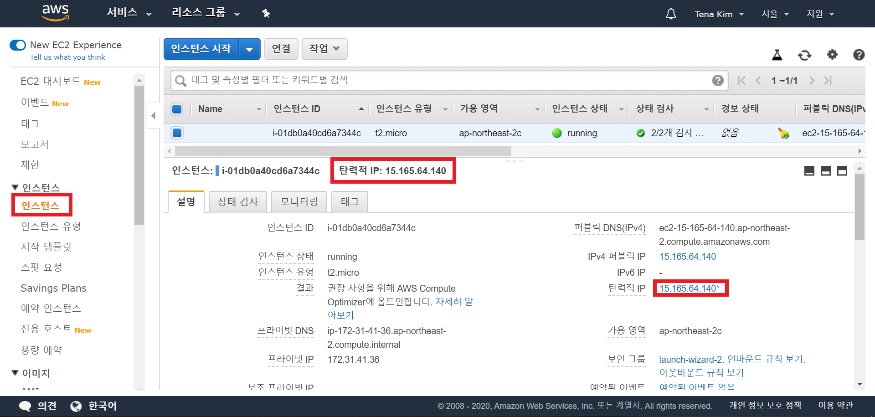
Task: Open the help question mark icon
Action: 859,55
